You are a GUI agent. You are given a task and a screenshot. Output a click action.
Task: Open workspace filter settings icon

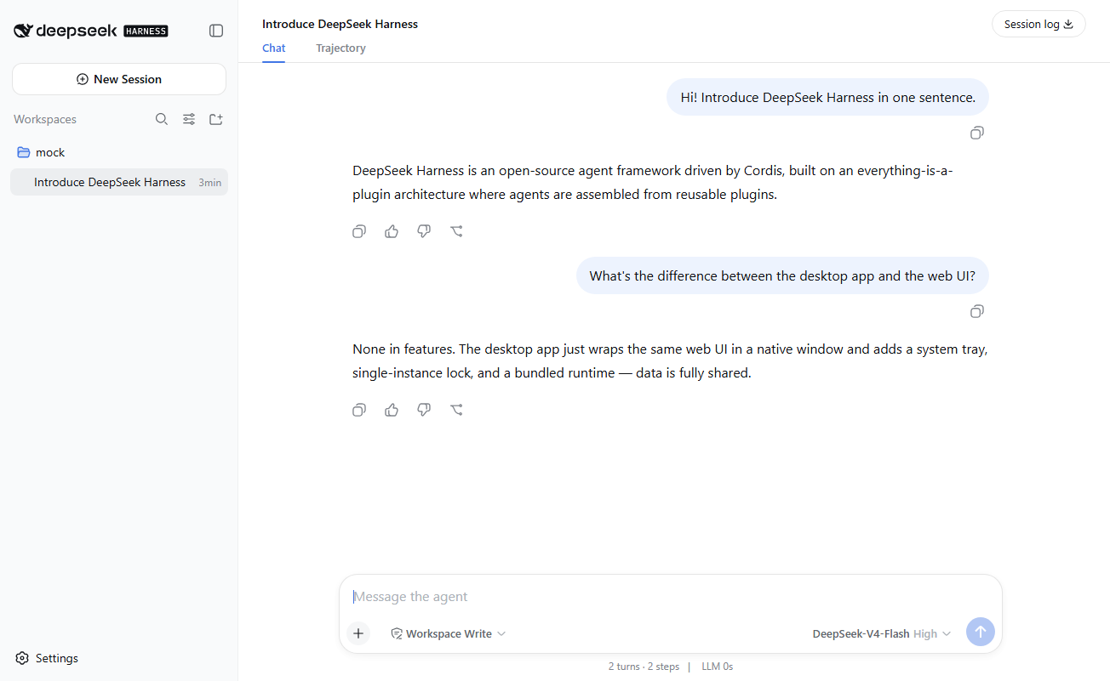click(x=189, y=119)
